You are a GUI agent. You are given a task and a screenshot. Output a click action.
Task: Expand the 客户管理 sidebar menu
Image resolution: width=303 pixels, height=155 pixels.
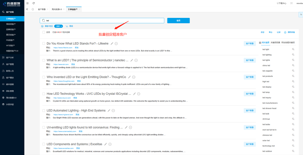click(x=12, y=64)
